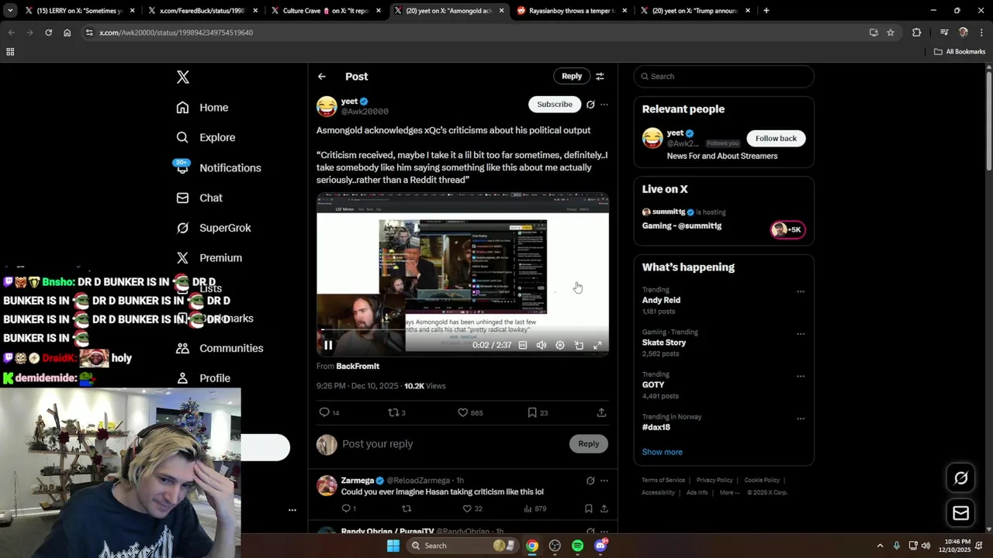Open the Terms of Service link
Screen dimensions: 993x558
click(663, 480)
